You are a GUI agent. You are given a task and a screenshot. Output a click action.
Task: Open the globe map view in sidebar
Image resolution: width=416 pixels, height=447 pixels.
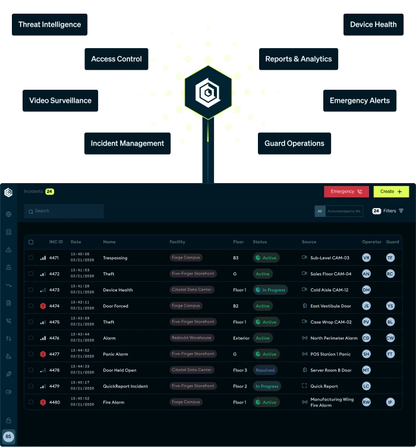coord(8,214)
